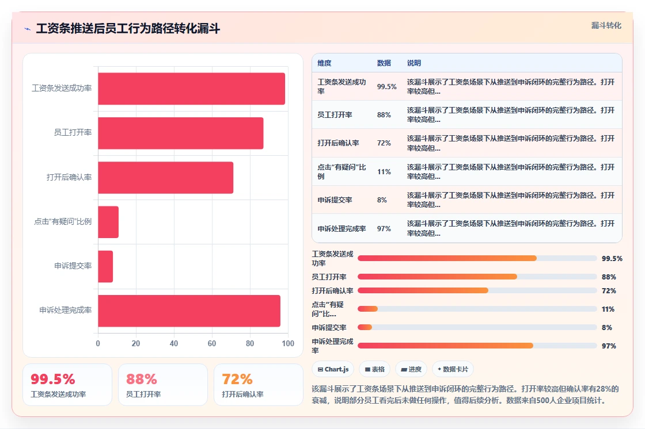Click progress label 申诉提交率
The width and height of the screenshot is (645, 429).
[x=329, y=328]
